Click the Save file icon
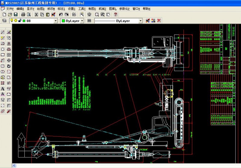241x168 pixels. click(x=16, y=14)
